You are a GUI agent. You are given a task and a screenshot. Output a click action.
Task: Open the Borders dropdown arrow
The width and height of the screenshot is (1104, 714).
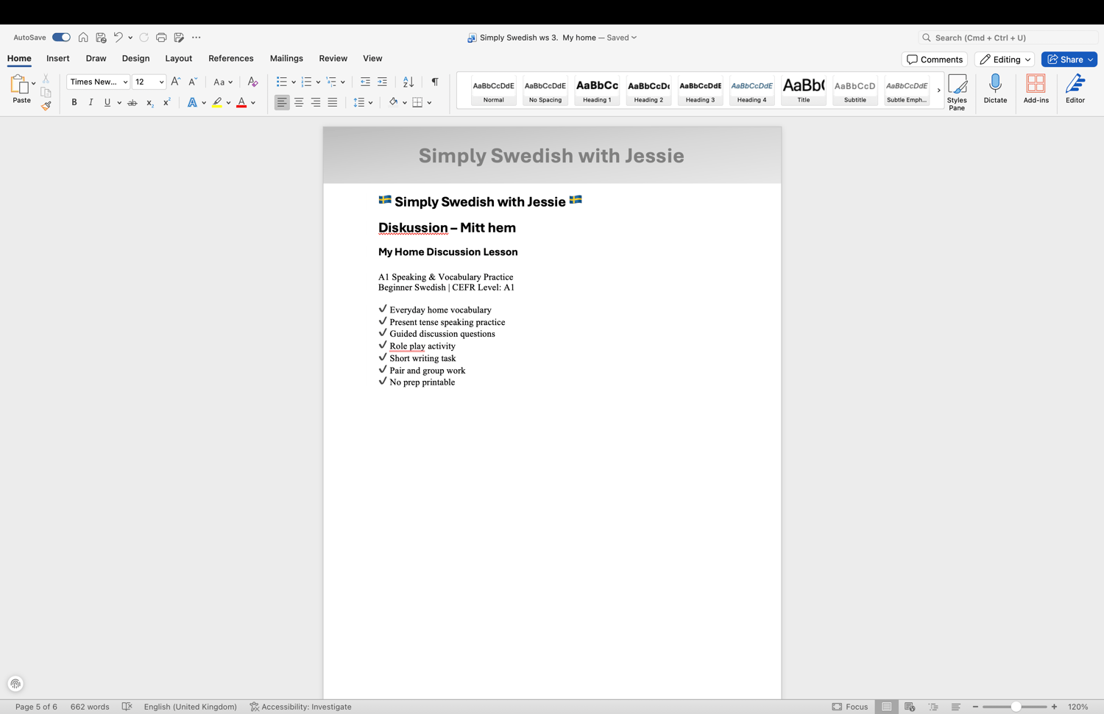pyautogui.click(x=429, y=103)
